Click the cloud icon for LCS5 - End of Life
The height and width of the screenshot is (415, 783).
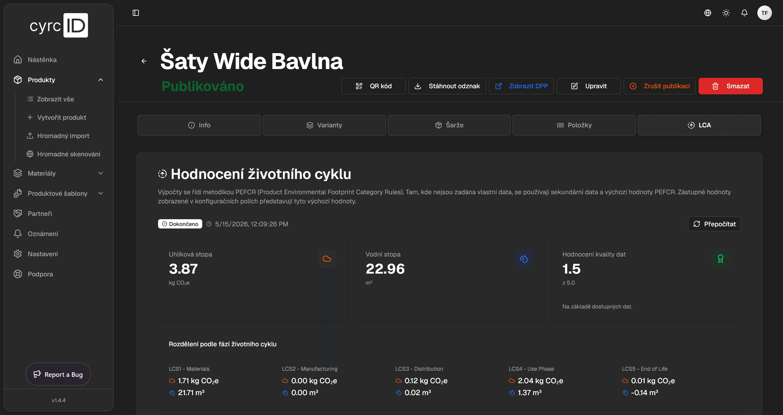tap(625, 381)
